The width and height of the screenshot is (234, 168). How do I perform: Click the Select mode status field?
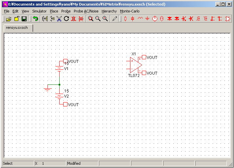[x=18, y=163]
